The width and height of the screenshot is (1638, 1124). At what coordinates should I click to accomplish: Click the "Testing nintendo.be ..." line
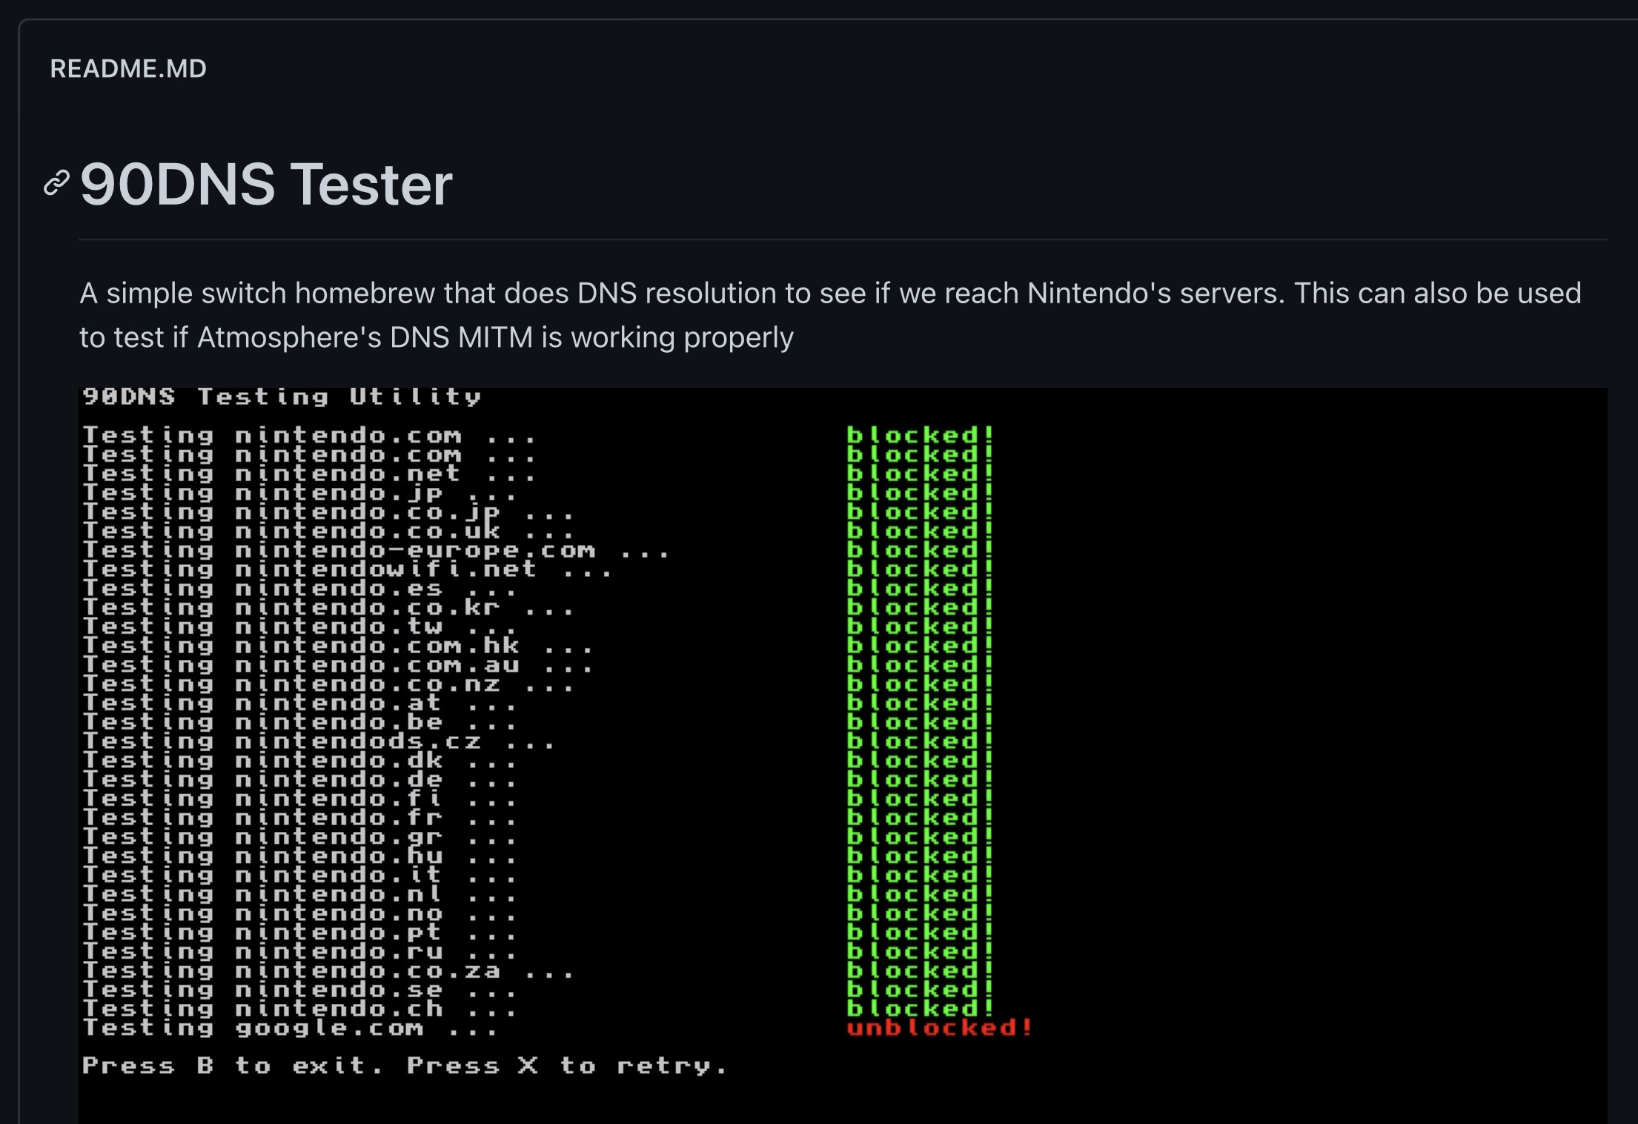[x=299, y=724]
